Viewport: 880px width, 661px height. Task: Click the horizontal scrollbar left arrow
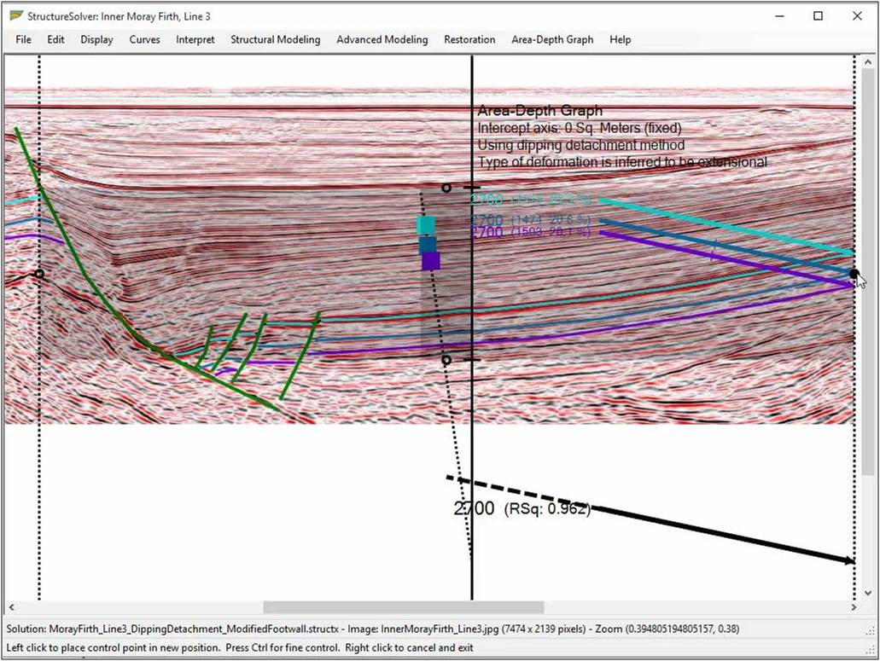point(10,607)
